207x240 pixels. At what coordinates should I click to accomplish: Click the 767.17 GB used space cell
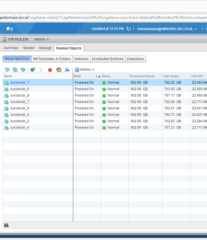point(172,96)
